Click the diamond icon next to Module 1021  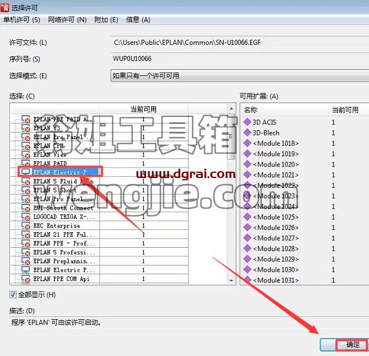tap(247, 175)
